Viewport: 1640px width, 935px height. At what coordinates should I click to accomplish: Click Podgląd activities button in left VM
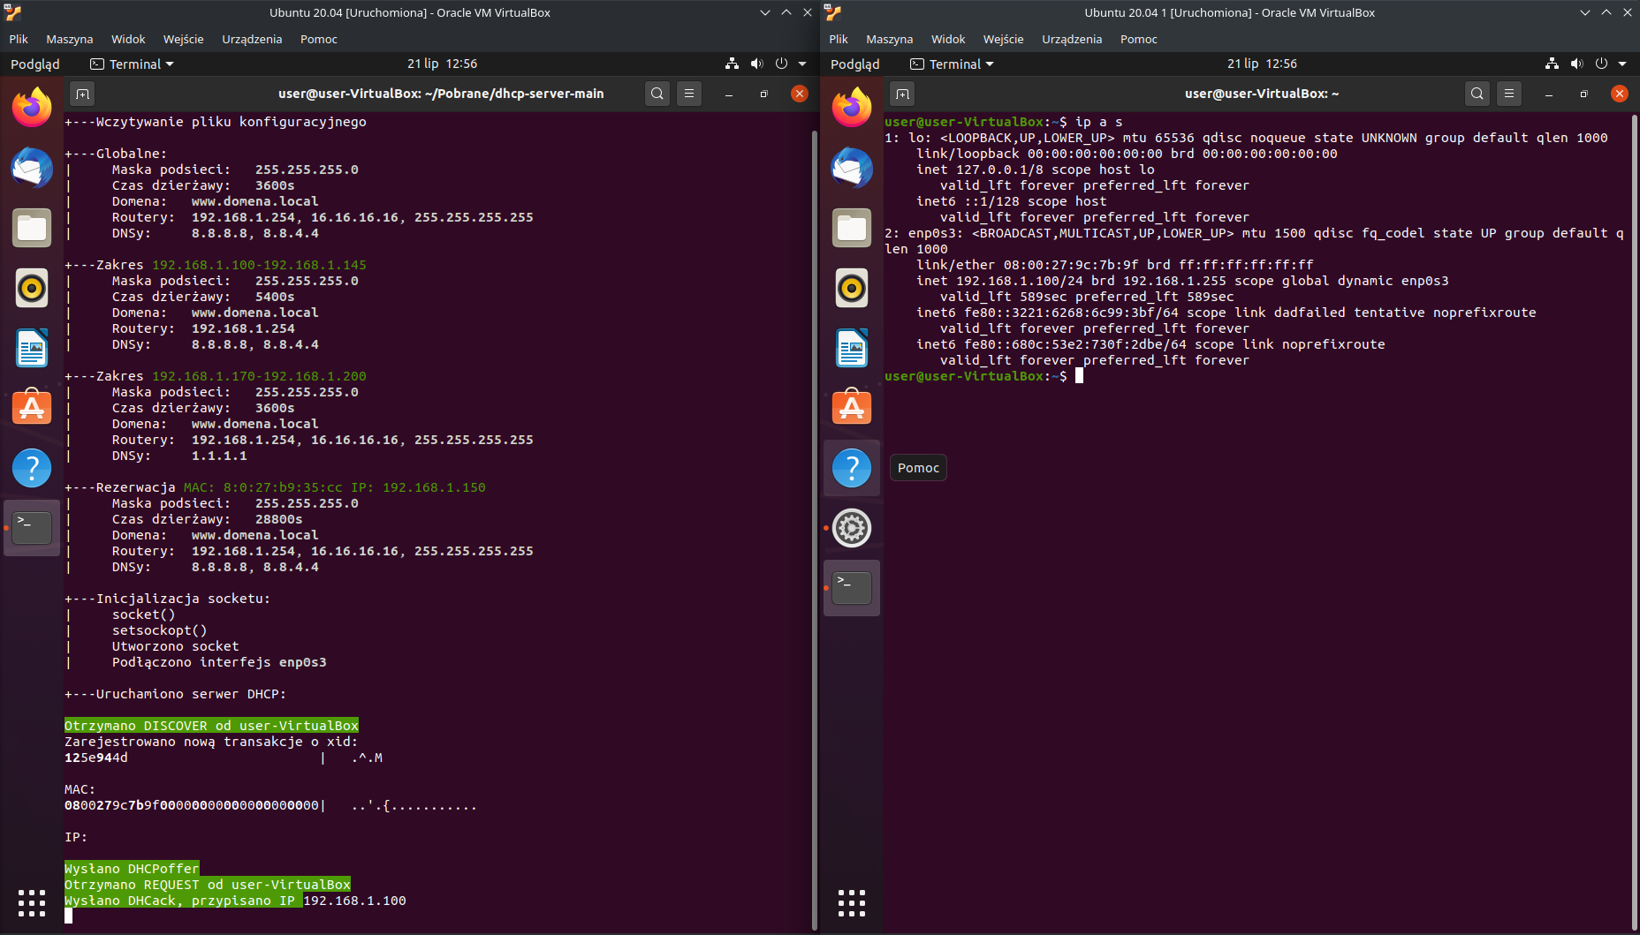[x=35, y=64]
